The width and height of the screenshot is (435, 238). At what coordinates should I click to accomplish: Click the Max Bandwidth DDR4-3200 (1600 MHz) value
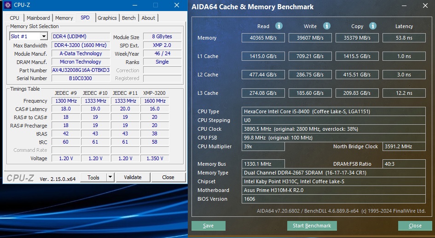(81, 45)
